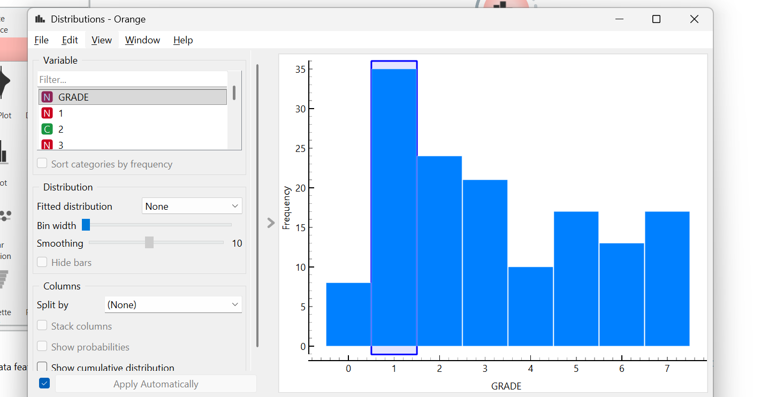Enable Show cumulative distribution checkbox
Viewport: 761px width, 397px height.
(43, 367)
